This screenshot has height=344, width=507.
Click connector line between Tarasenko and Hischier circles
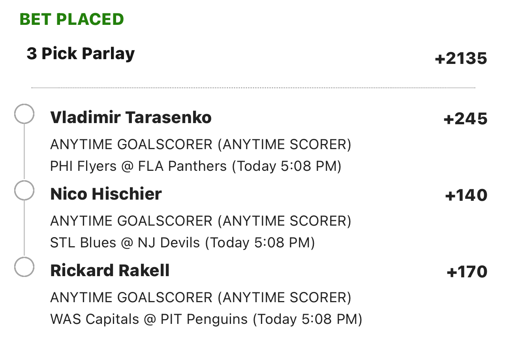click(24, 153)
